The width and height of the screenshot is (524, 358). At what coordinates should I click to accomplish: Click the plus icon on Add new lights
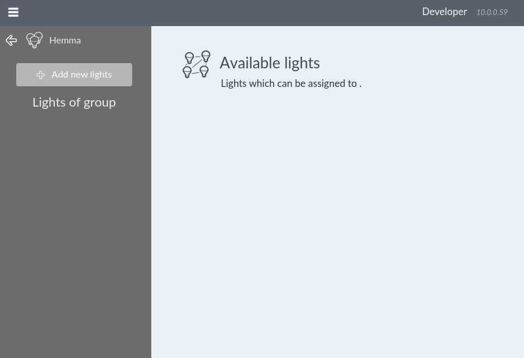pyautogui.click(x=41, y=75)
